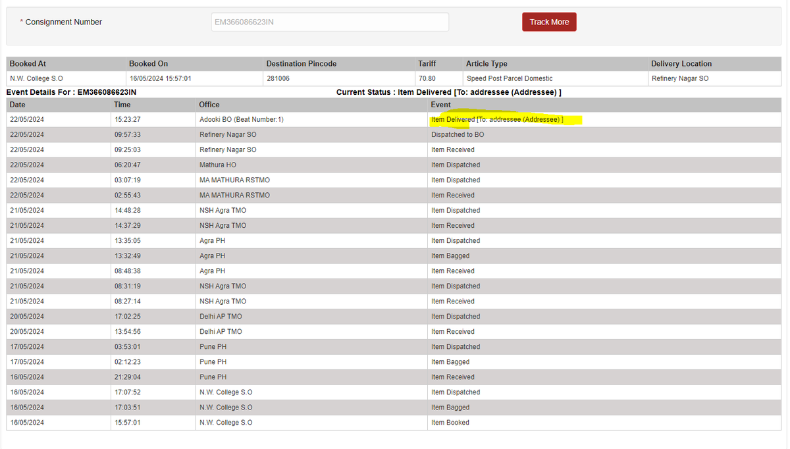Viewport: 790px width, 449px height.
Task: Select Booked On value 16/05/2024 15:57:01
Action: point(194,78)
